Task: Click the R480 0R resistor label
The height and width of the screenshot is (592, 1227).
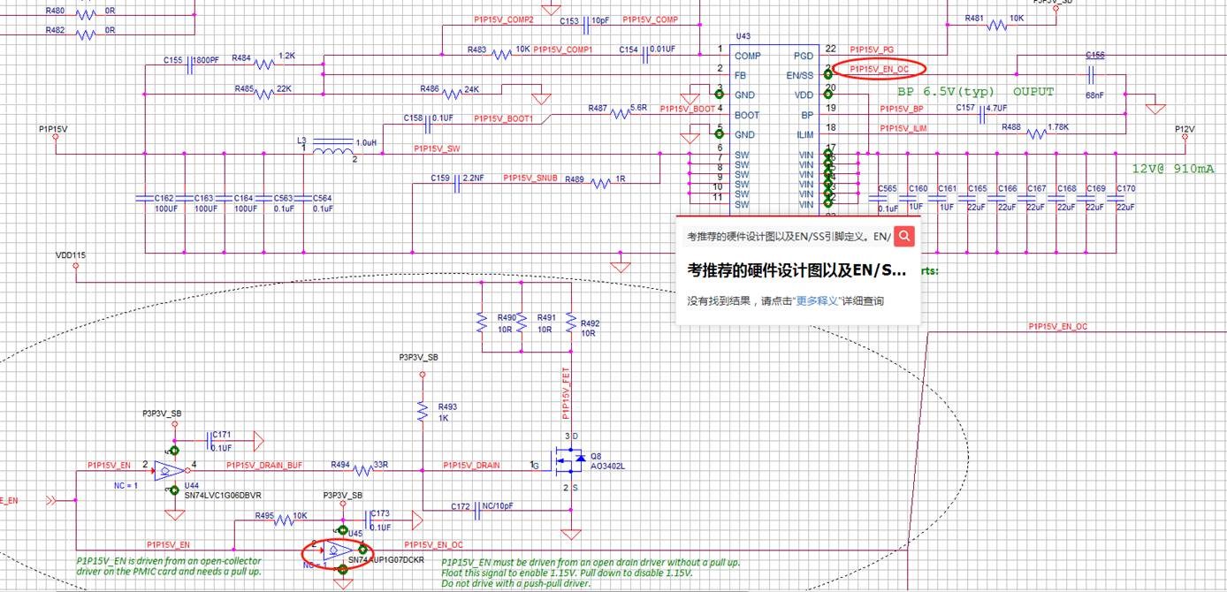Action: pos(80,12)
